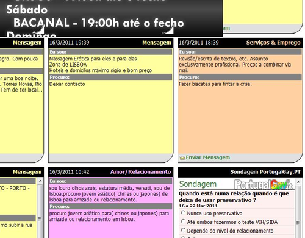Screen dimensions: 305x238
Task: Click scroll up arrow of PORTO message card
Action: [x=40, y=181]
